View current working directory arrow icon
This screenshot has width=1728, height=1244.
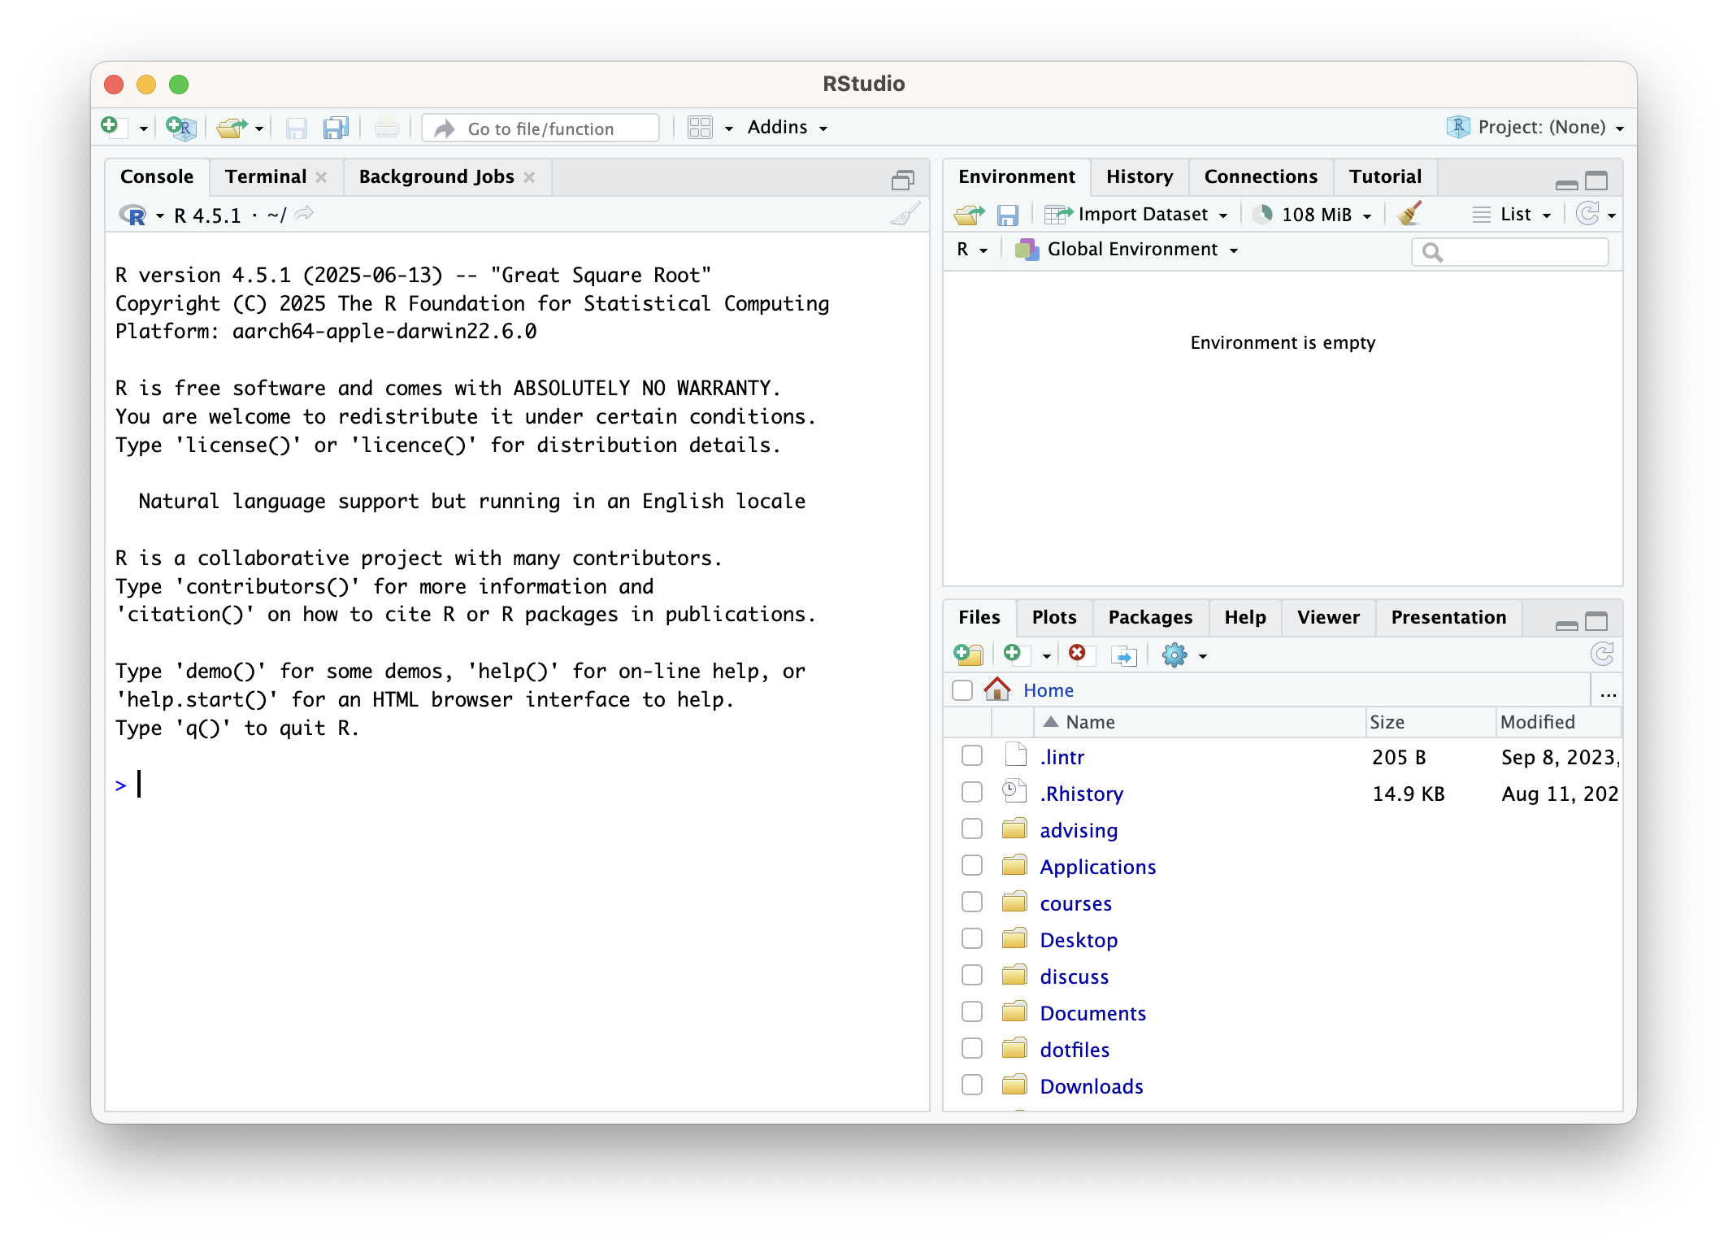305,214
